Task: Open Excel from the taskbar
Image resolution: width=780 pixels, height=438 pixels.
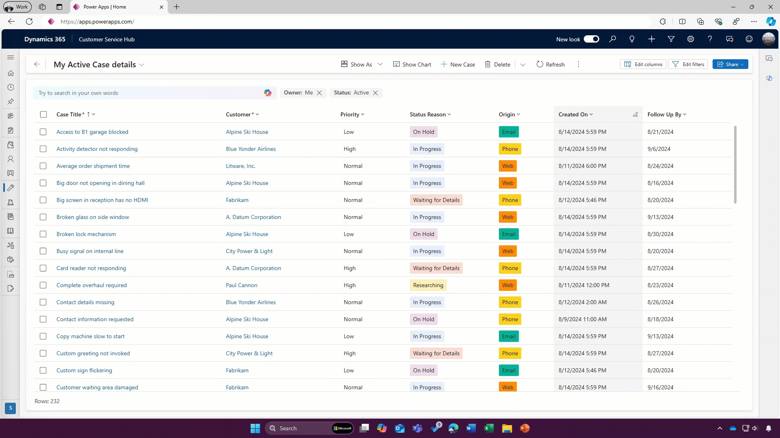Action: (x=489, y=428)
